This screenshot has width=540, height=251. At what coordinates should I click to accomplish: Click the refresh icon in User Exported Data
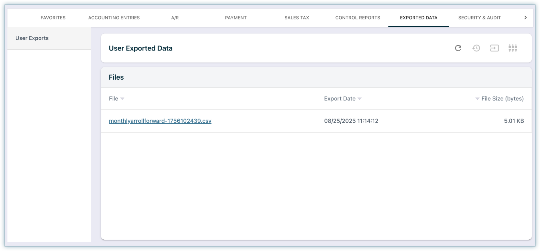(458, 48)
